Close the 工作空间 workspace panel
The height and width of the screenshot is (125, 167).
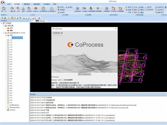(x=28, y=21)
